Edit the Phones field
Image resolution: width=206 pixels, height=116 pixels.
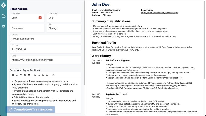click(x=45, y=49)
